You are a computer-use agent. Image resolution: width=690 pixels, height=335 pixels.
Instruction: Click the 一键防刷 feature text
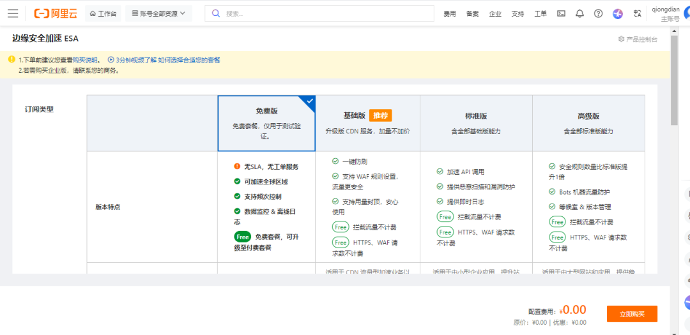pos(355,161)
